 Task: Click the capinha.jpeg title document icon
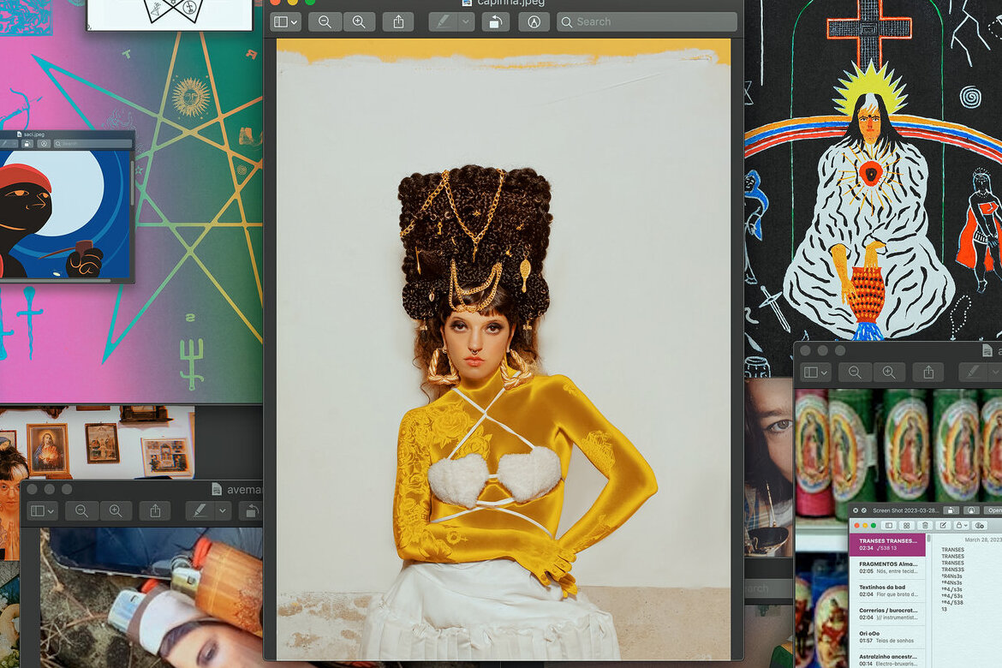click(x=467, y=3)
